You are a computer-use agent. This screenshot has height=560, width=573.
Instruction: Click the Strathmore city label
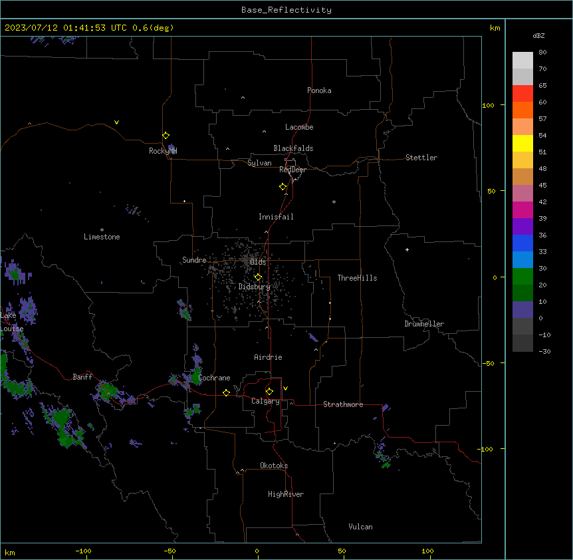[x=343, y=404]
